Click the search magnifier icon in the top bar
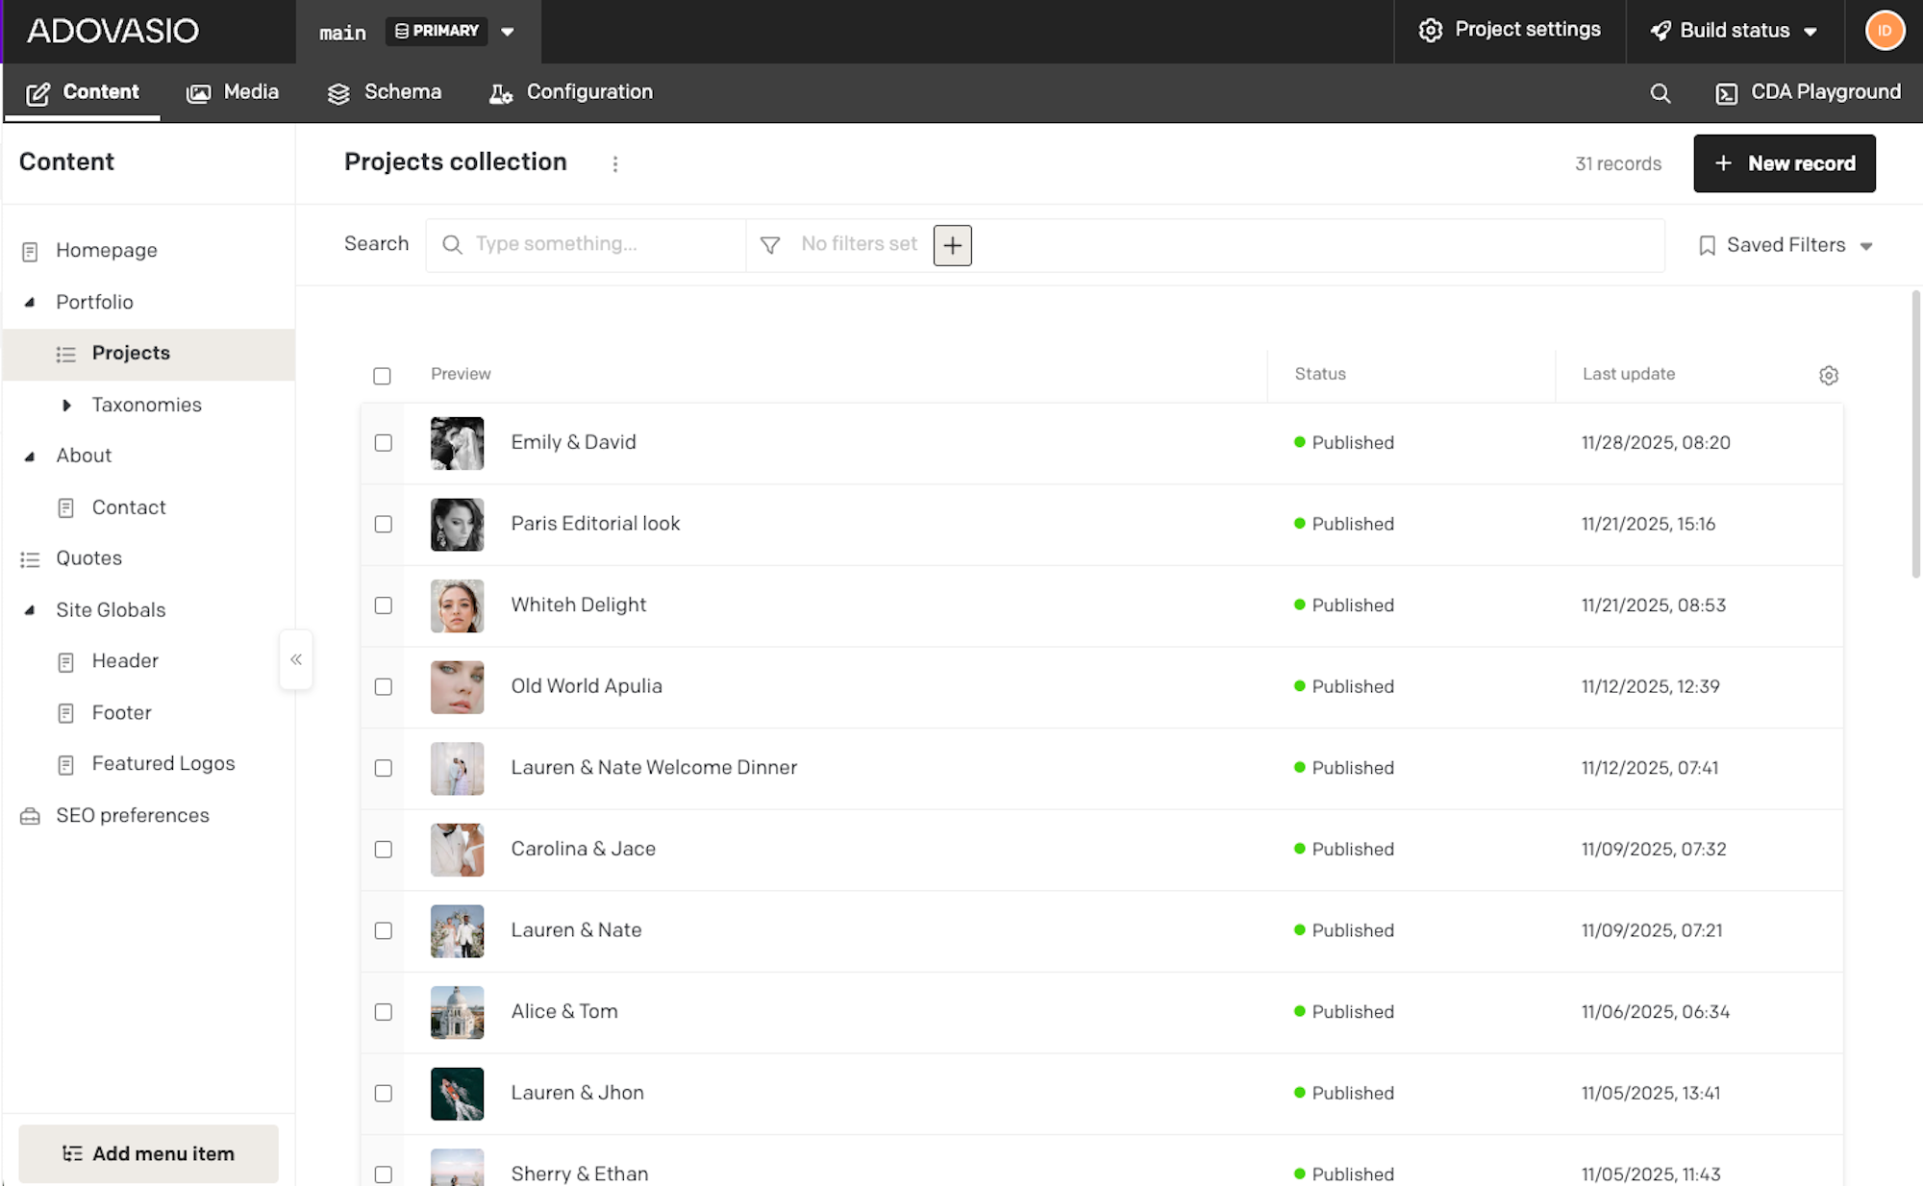The height and width of the screenshot is (1186, 1923). point(1660,93)
